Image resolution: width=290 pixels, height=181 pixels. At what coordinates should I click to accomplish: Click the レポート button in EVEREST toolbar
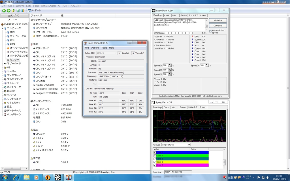tap(35, 10)
